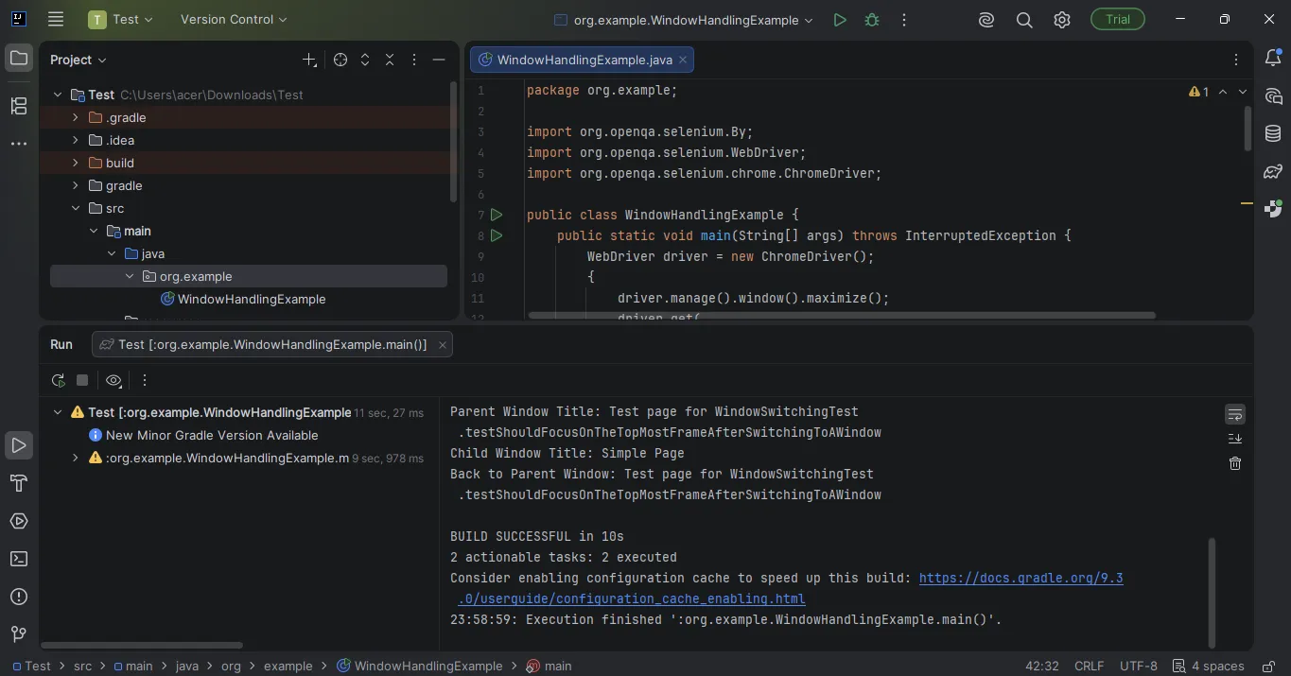This screenshot has width=1291, height=676.
Task: Open the Problems tool window
Action: (x=19, y=597)
